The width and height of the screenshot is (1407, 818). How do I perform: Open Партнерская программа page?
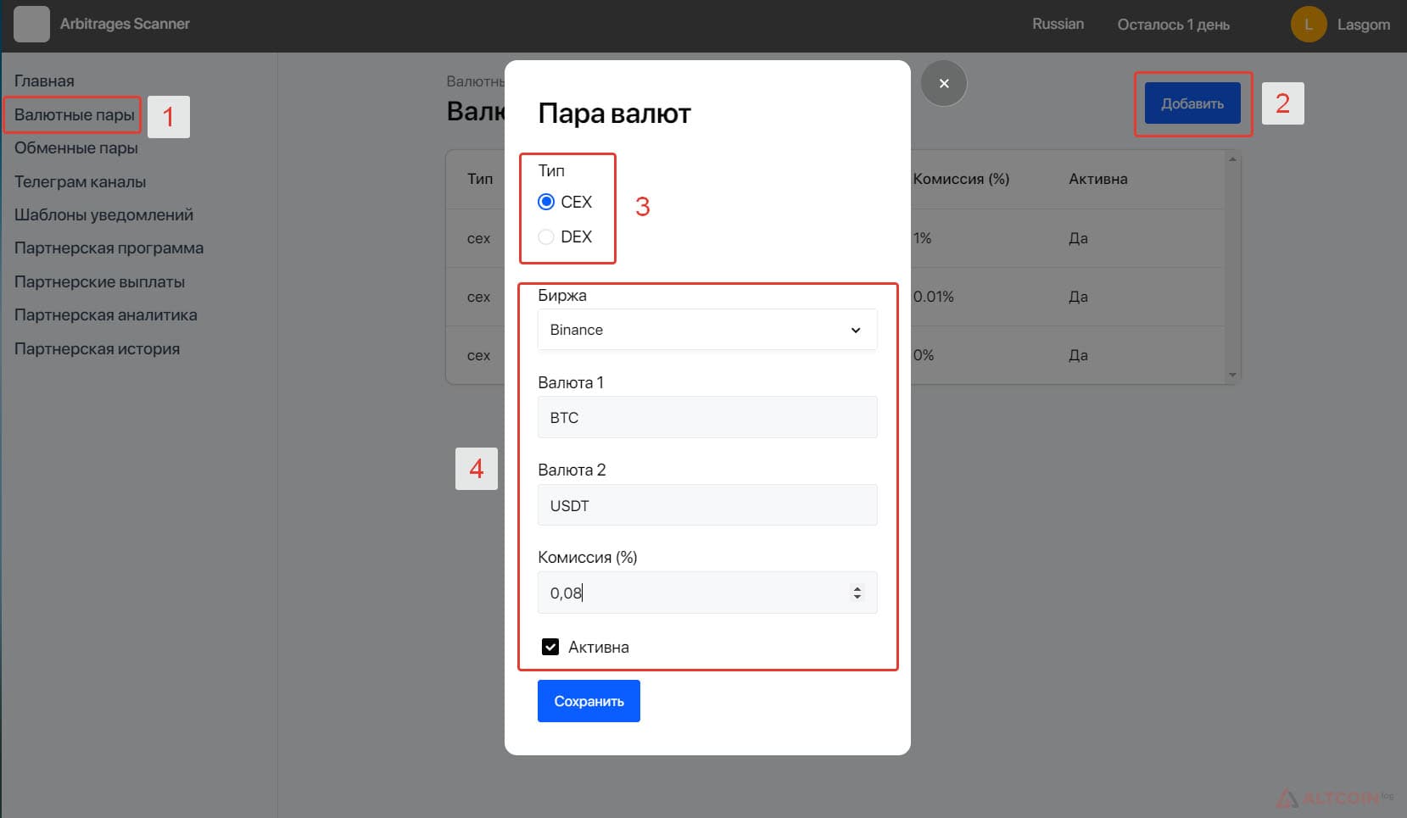point(109,248)
